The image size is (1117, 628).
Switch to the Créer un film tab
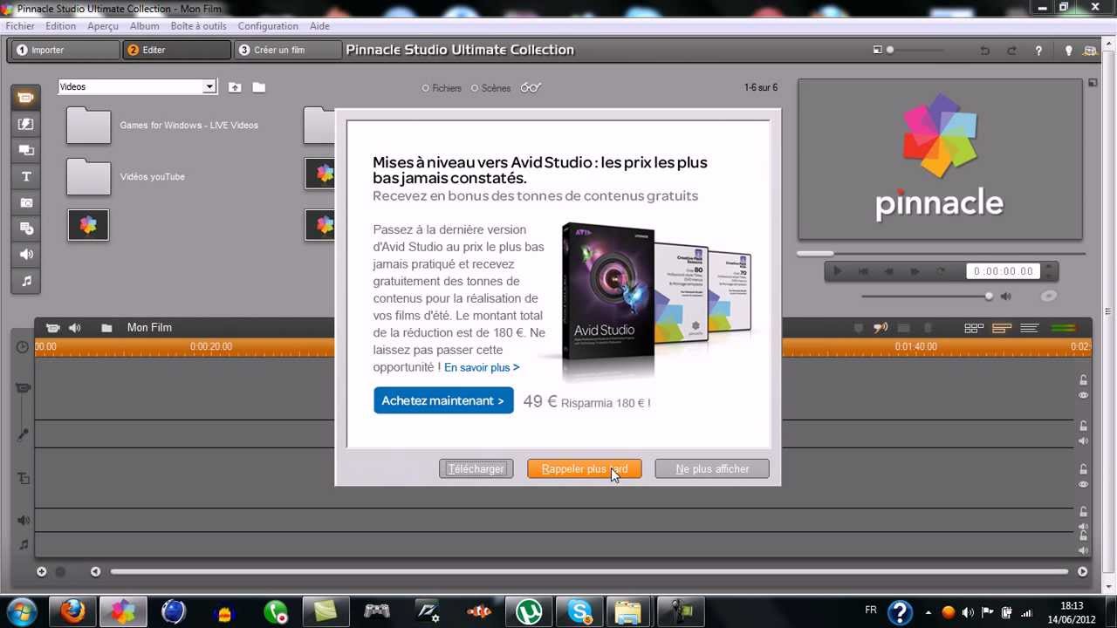[x=287, y=51]
